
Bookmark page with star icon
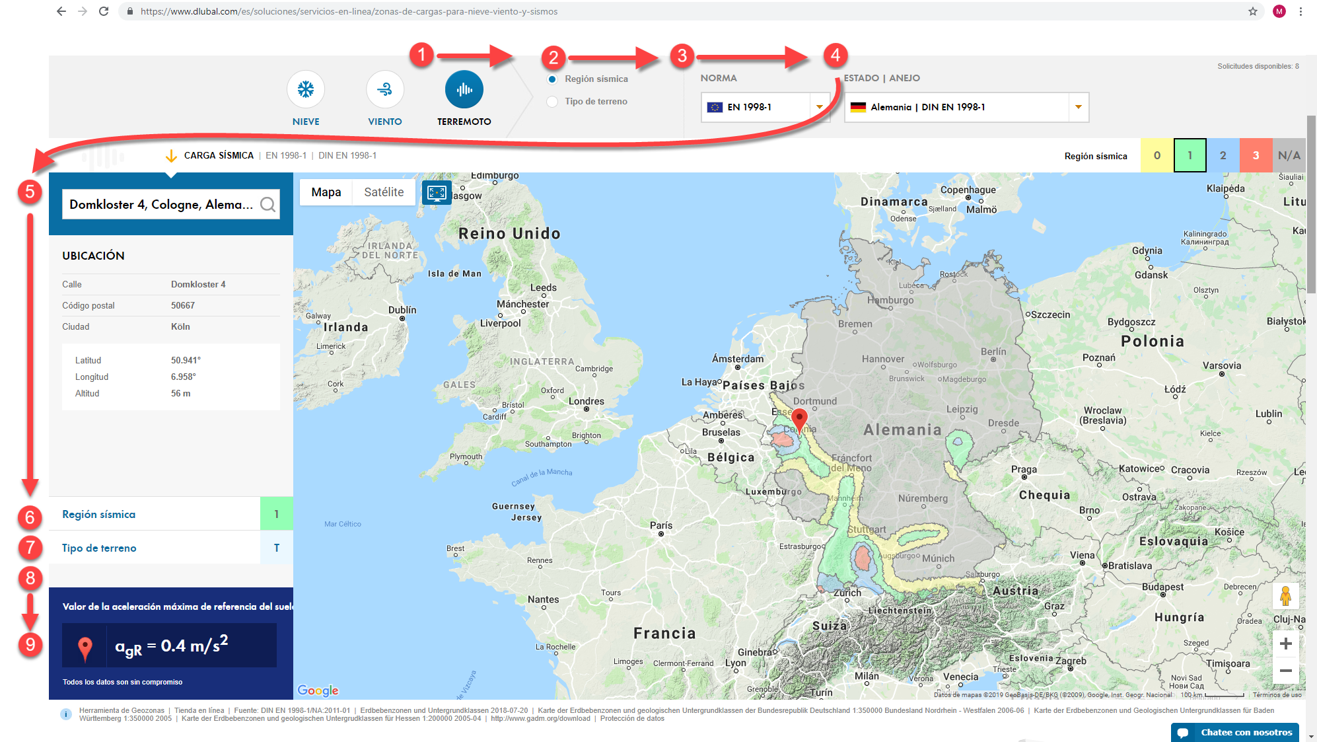point(1252,11)
